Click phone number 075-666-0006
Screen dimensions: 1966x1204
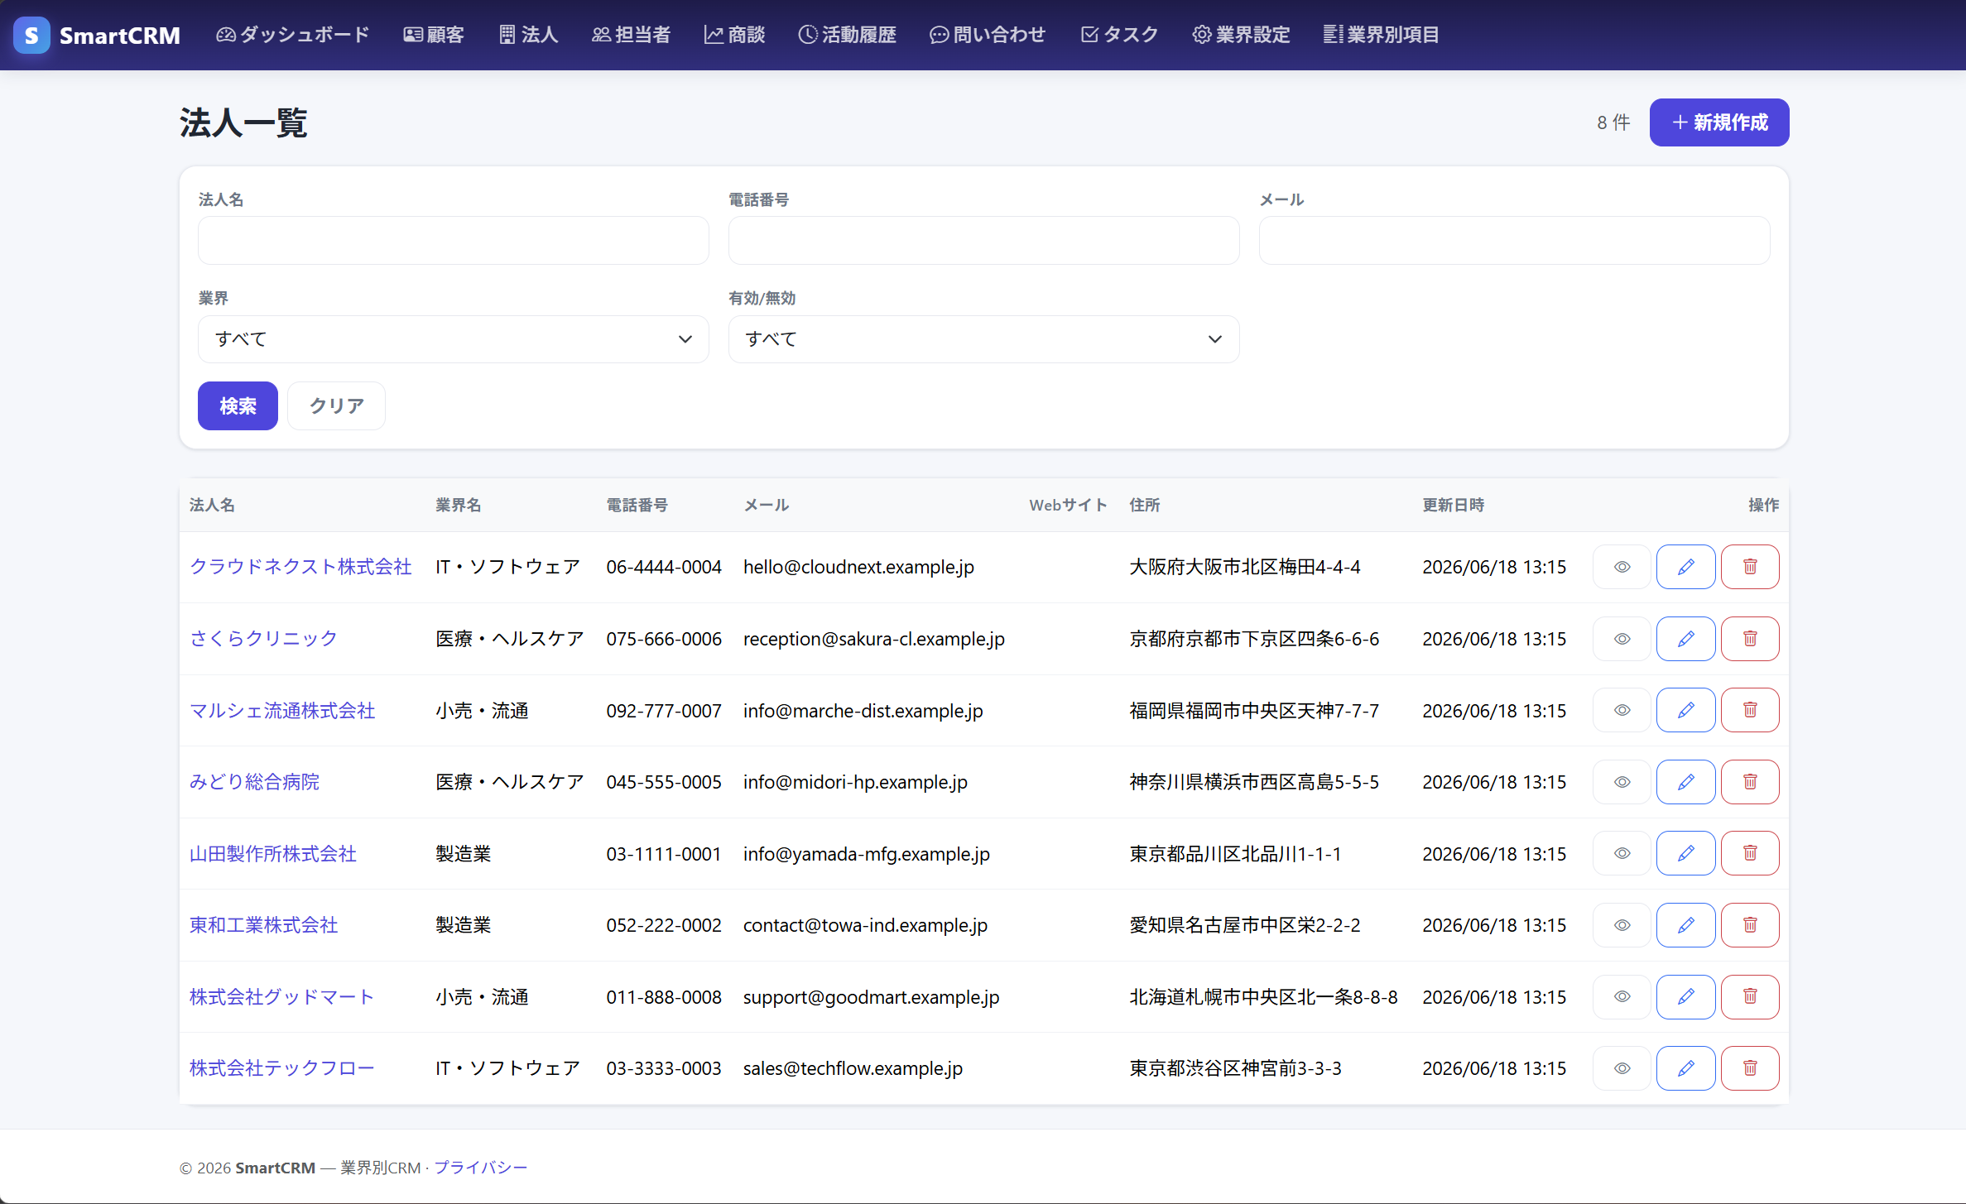click(664, 639)
